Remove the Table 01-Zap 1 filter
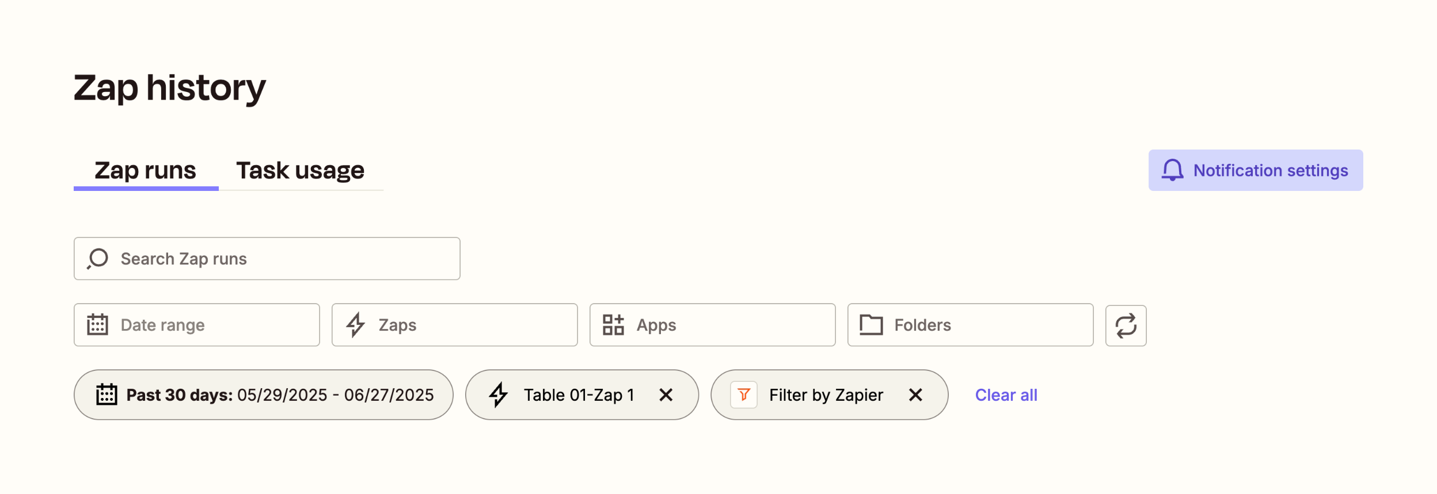The height and width of the screenshot is (494, 1437). (x=666, y=395)
